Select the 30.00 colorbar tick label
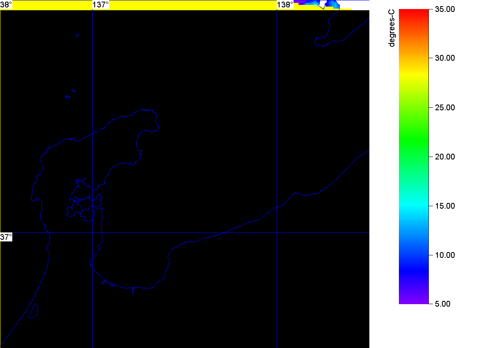Image resolution: width=478 pixels, height=348 pixels. (x=445, y=58)
